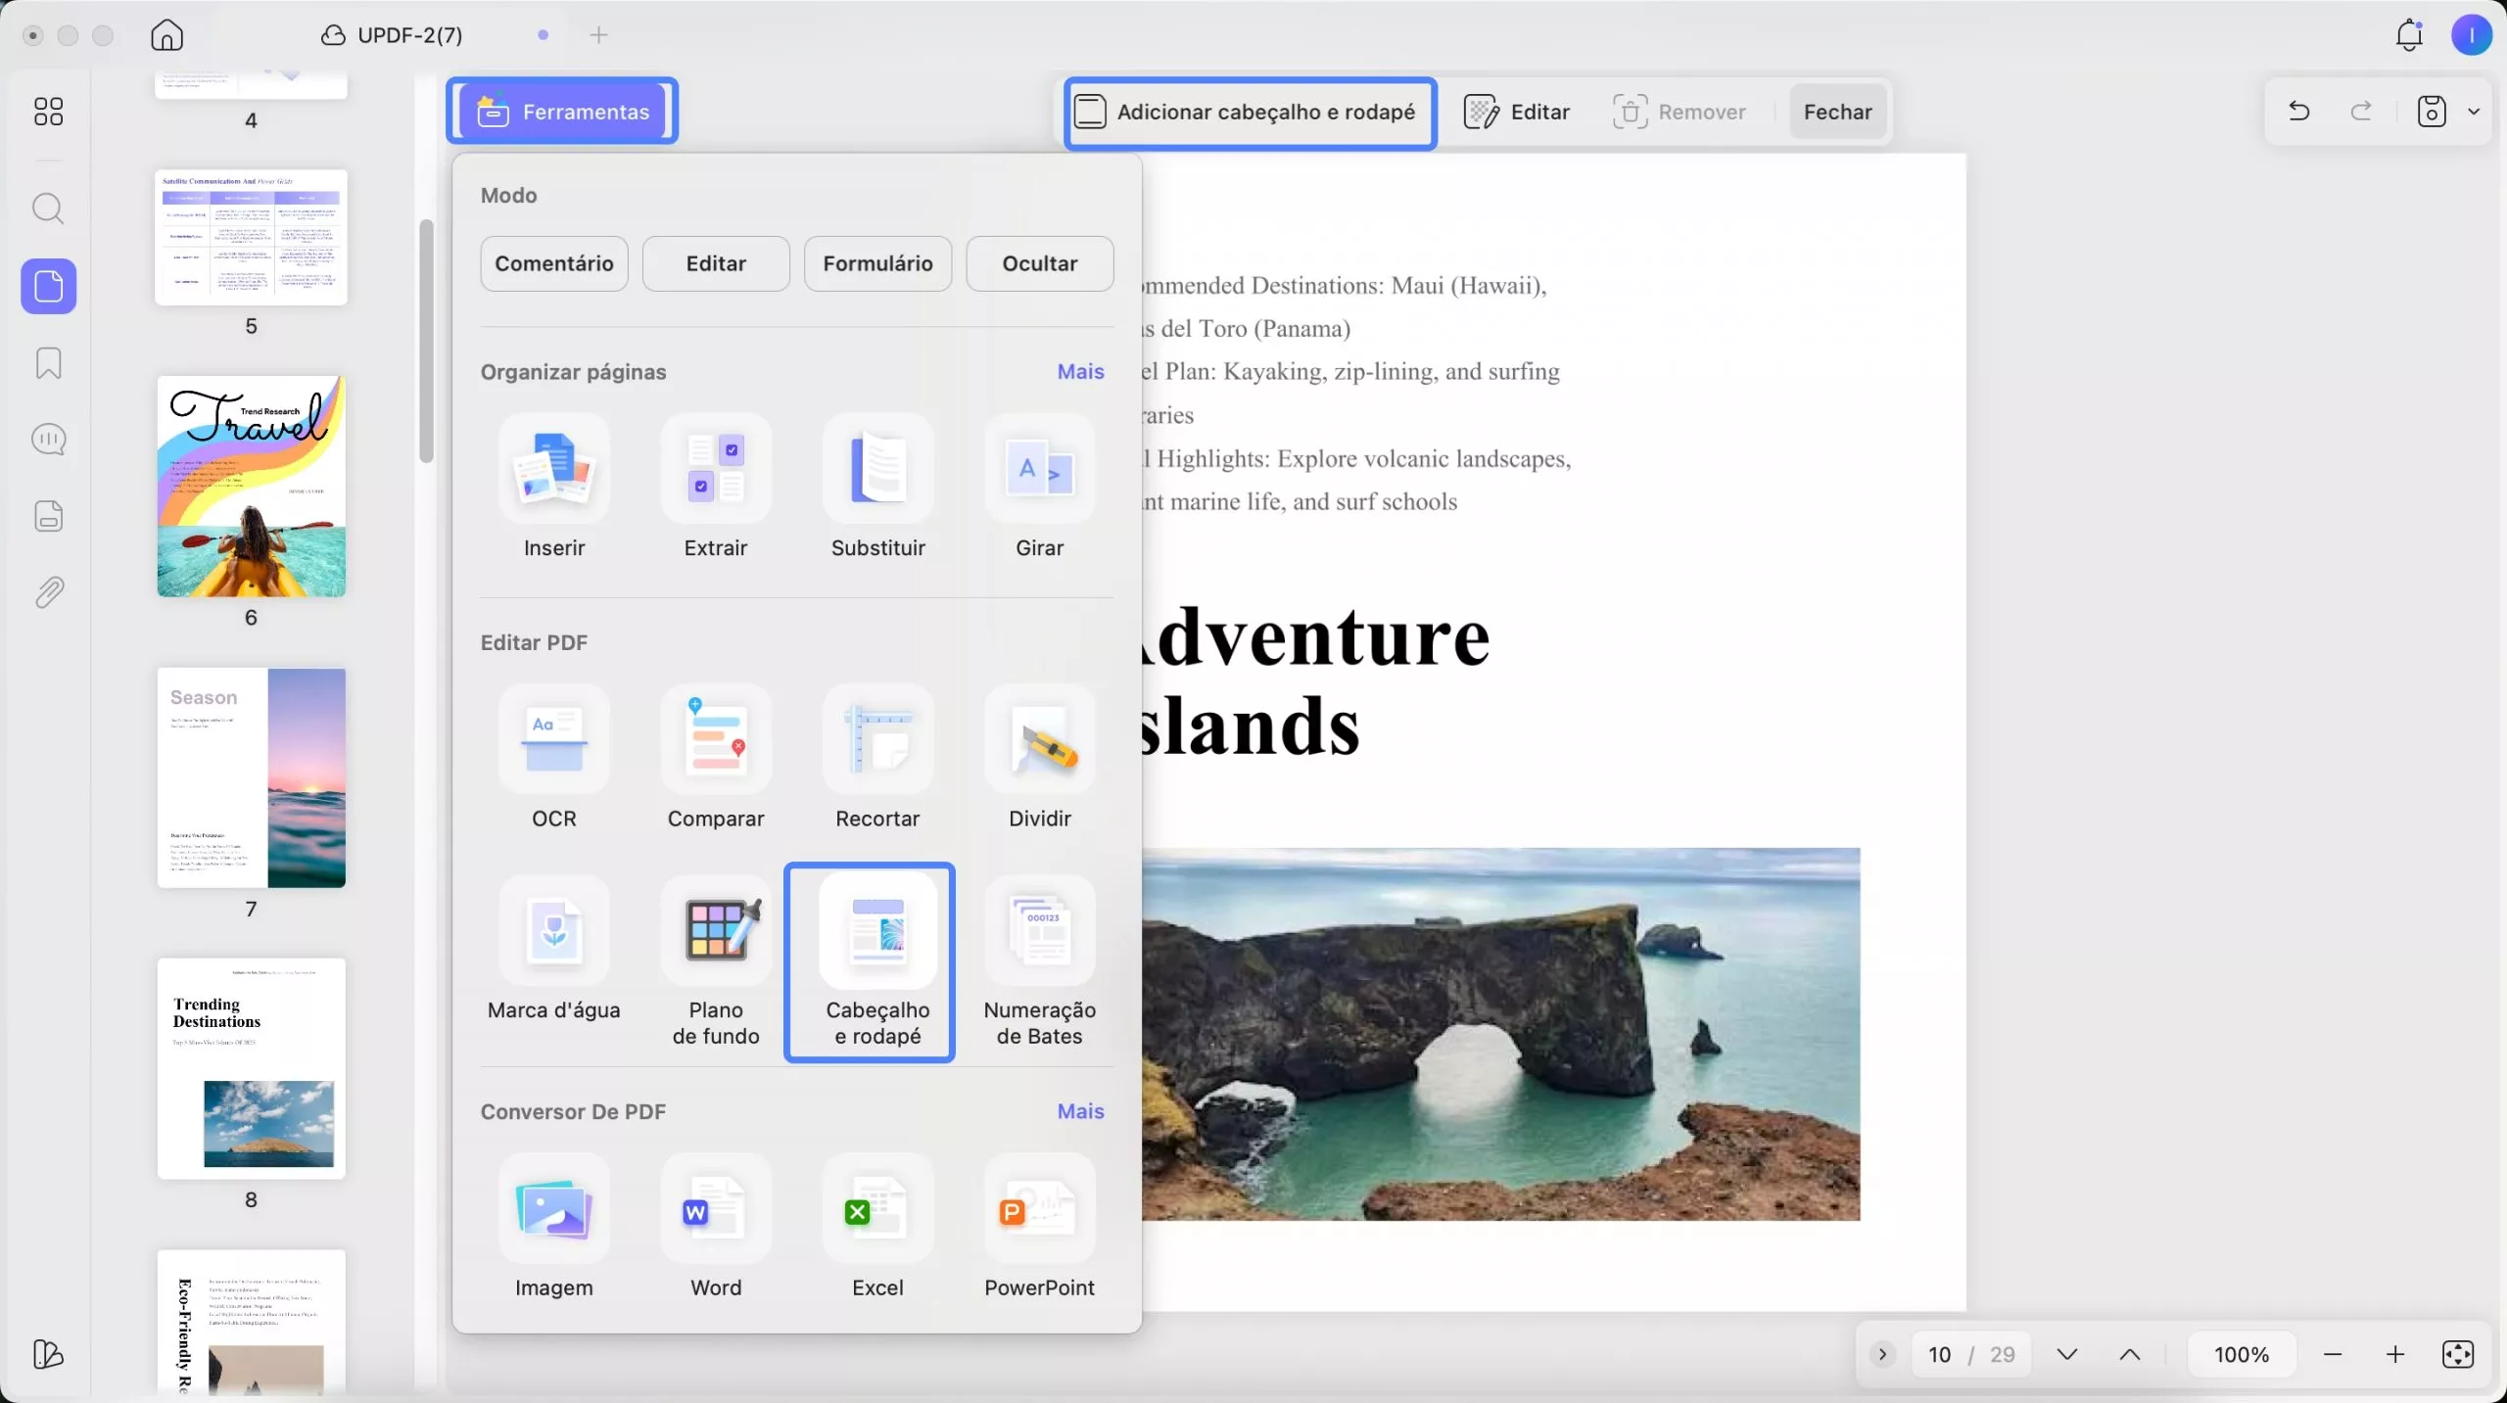This screenshot has height=1403, width=2507.
Task: Click Editar in header footer toolbar
Action: pos(1517,112)
